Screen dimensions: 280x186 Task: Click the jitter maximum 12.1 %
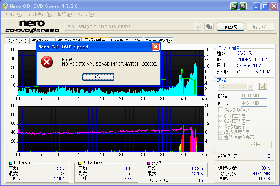198,174
